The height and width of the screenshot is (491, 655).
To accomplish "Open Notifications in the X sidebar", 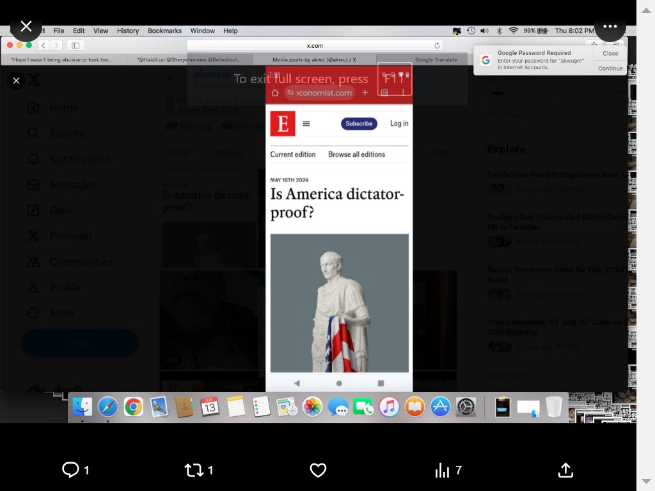I will pos(69,159).
